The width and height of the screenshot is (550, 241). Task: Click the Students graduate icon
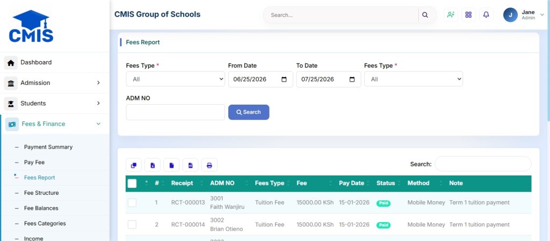pos(11,104)
